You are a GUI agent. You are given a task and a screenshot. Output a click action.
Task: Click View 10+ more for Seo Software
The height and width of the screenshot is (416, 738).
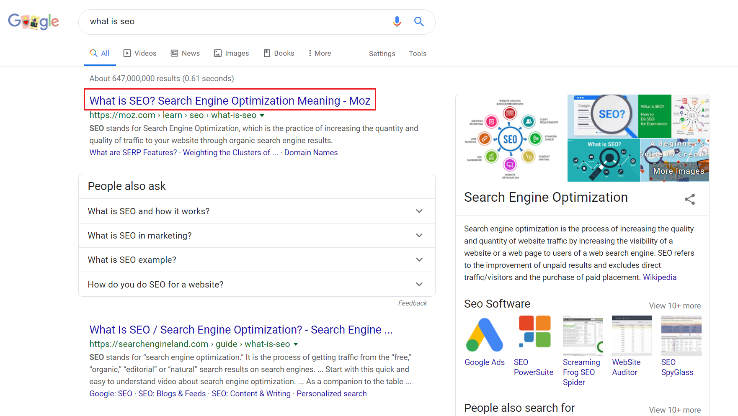tap(675, 306)
